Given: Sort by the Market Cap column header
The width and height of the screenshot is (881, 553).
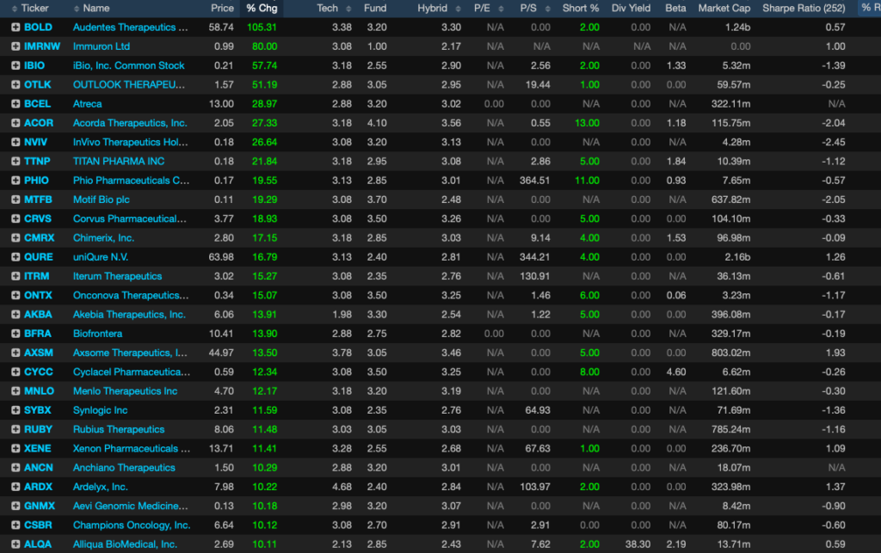Looking at the screenshot, I should pos(724,9).
